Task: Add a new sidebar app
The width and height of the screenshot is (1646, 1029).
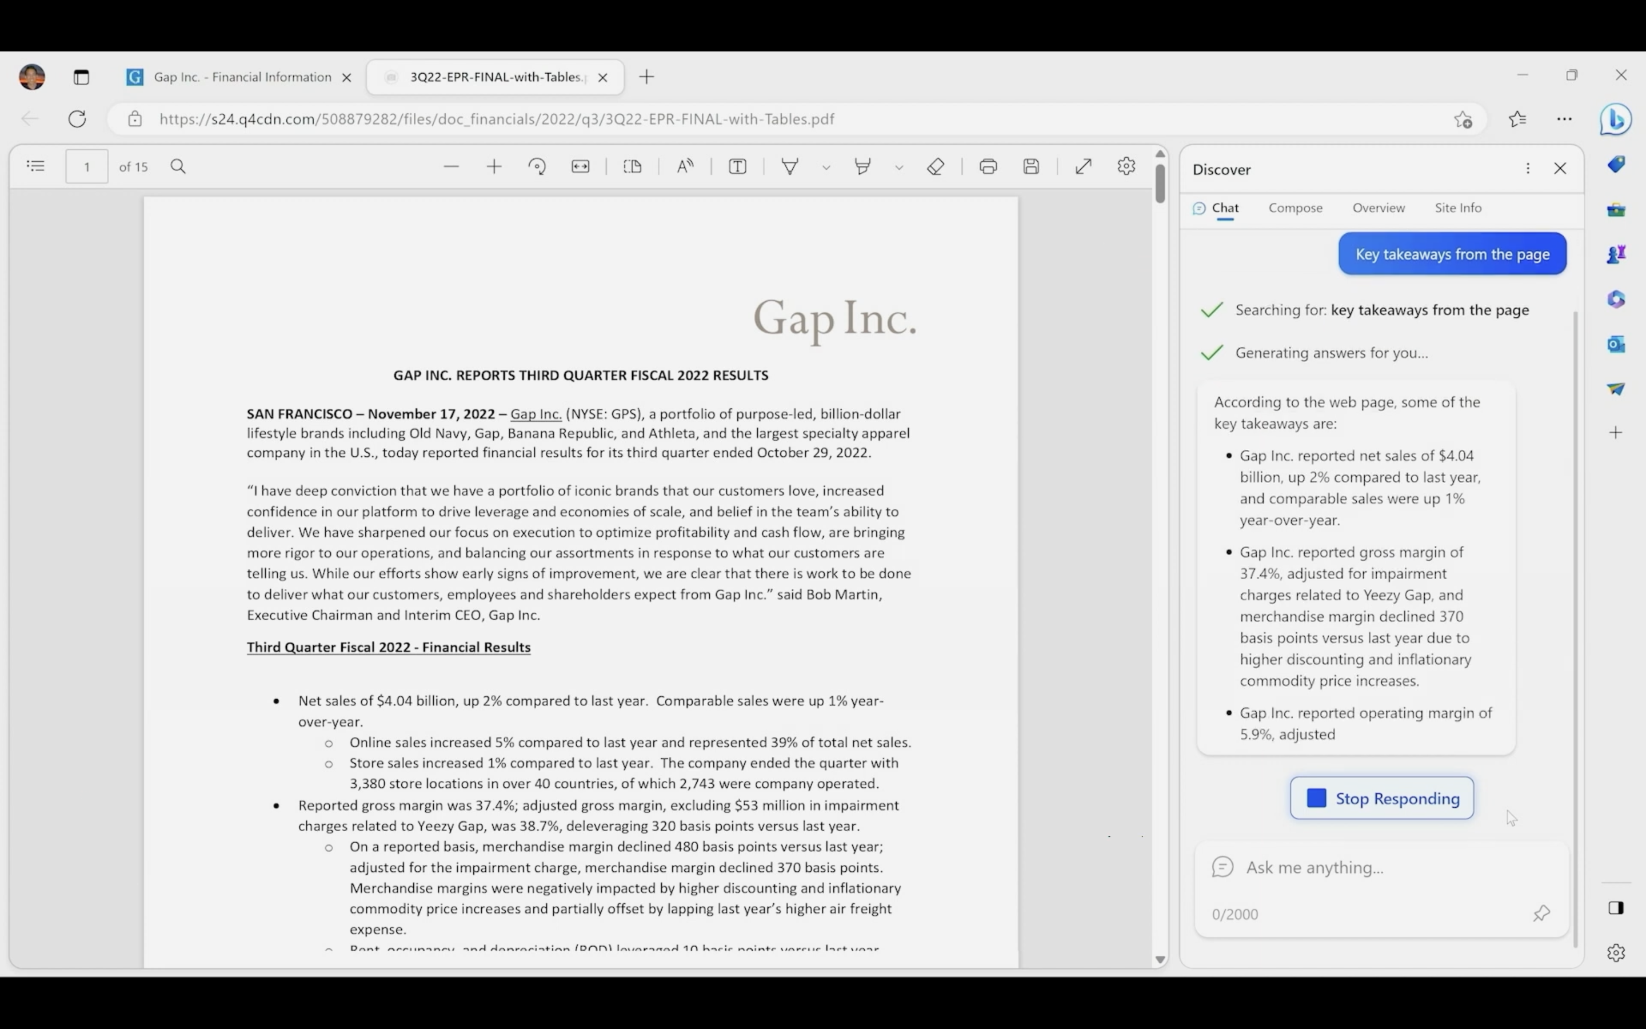Action: tap(1616, 432)
